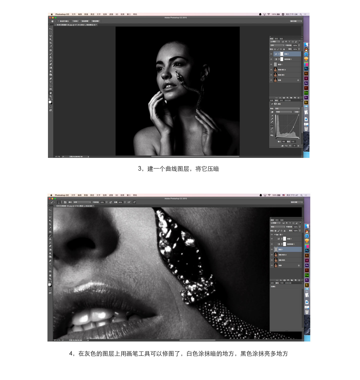The height and width of the screenshot is (380, 360).
Task: Open the 滤镜 menu in lower screenshot
Action: click(111, 195)
